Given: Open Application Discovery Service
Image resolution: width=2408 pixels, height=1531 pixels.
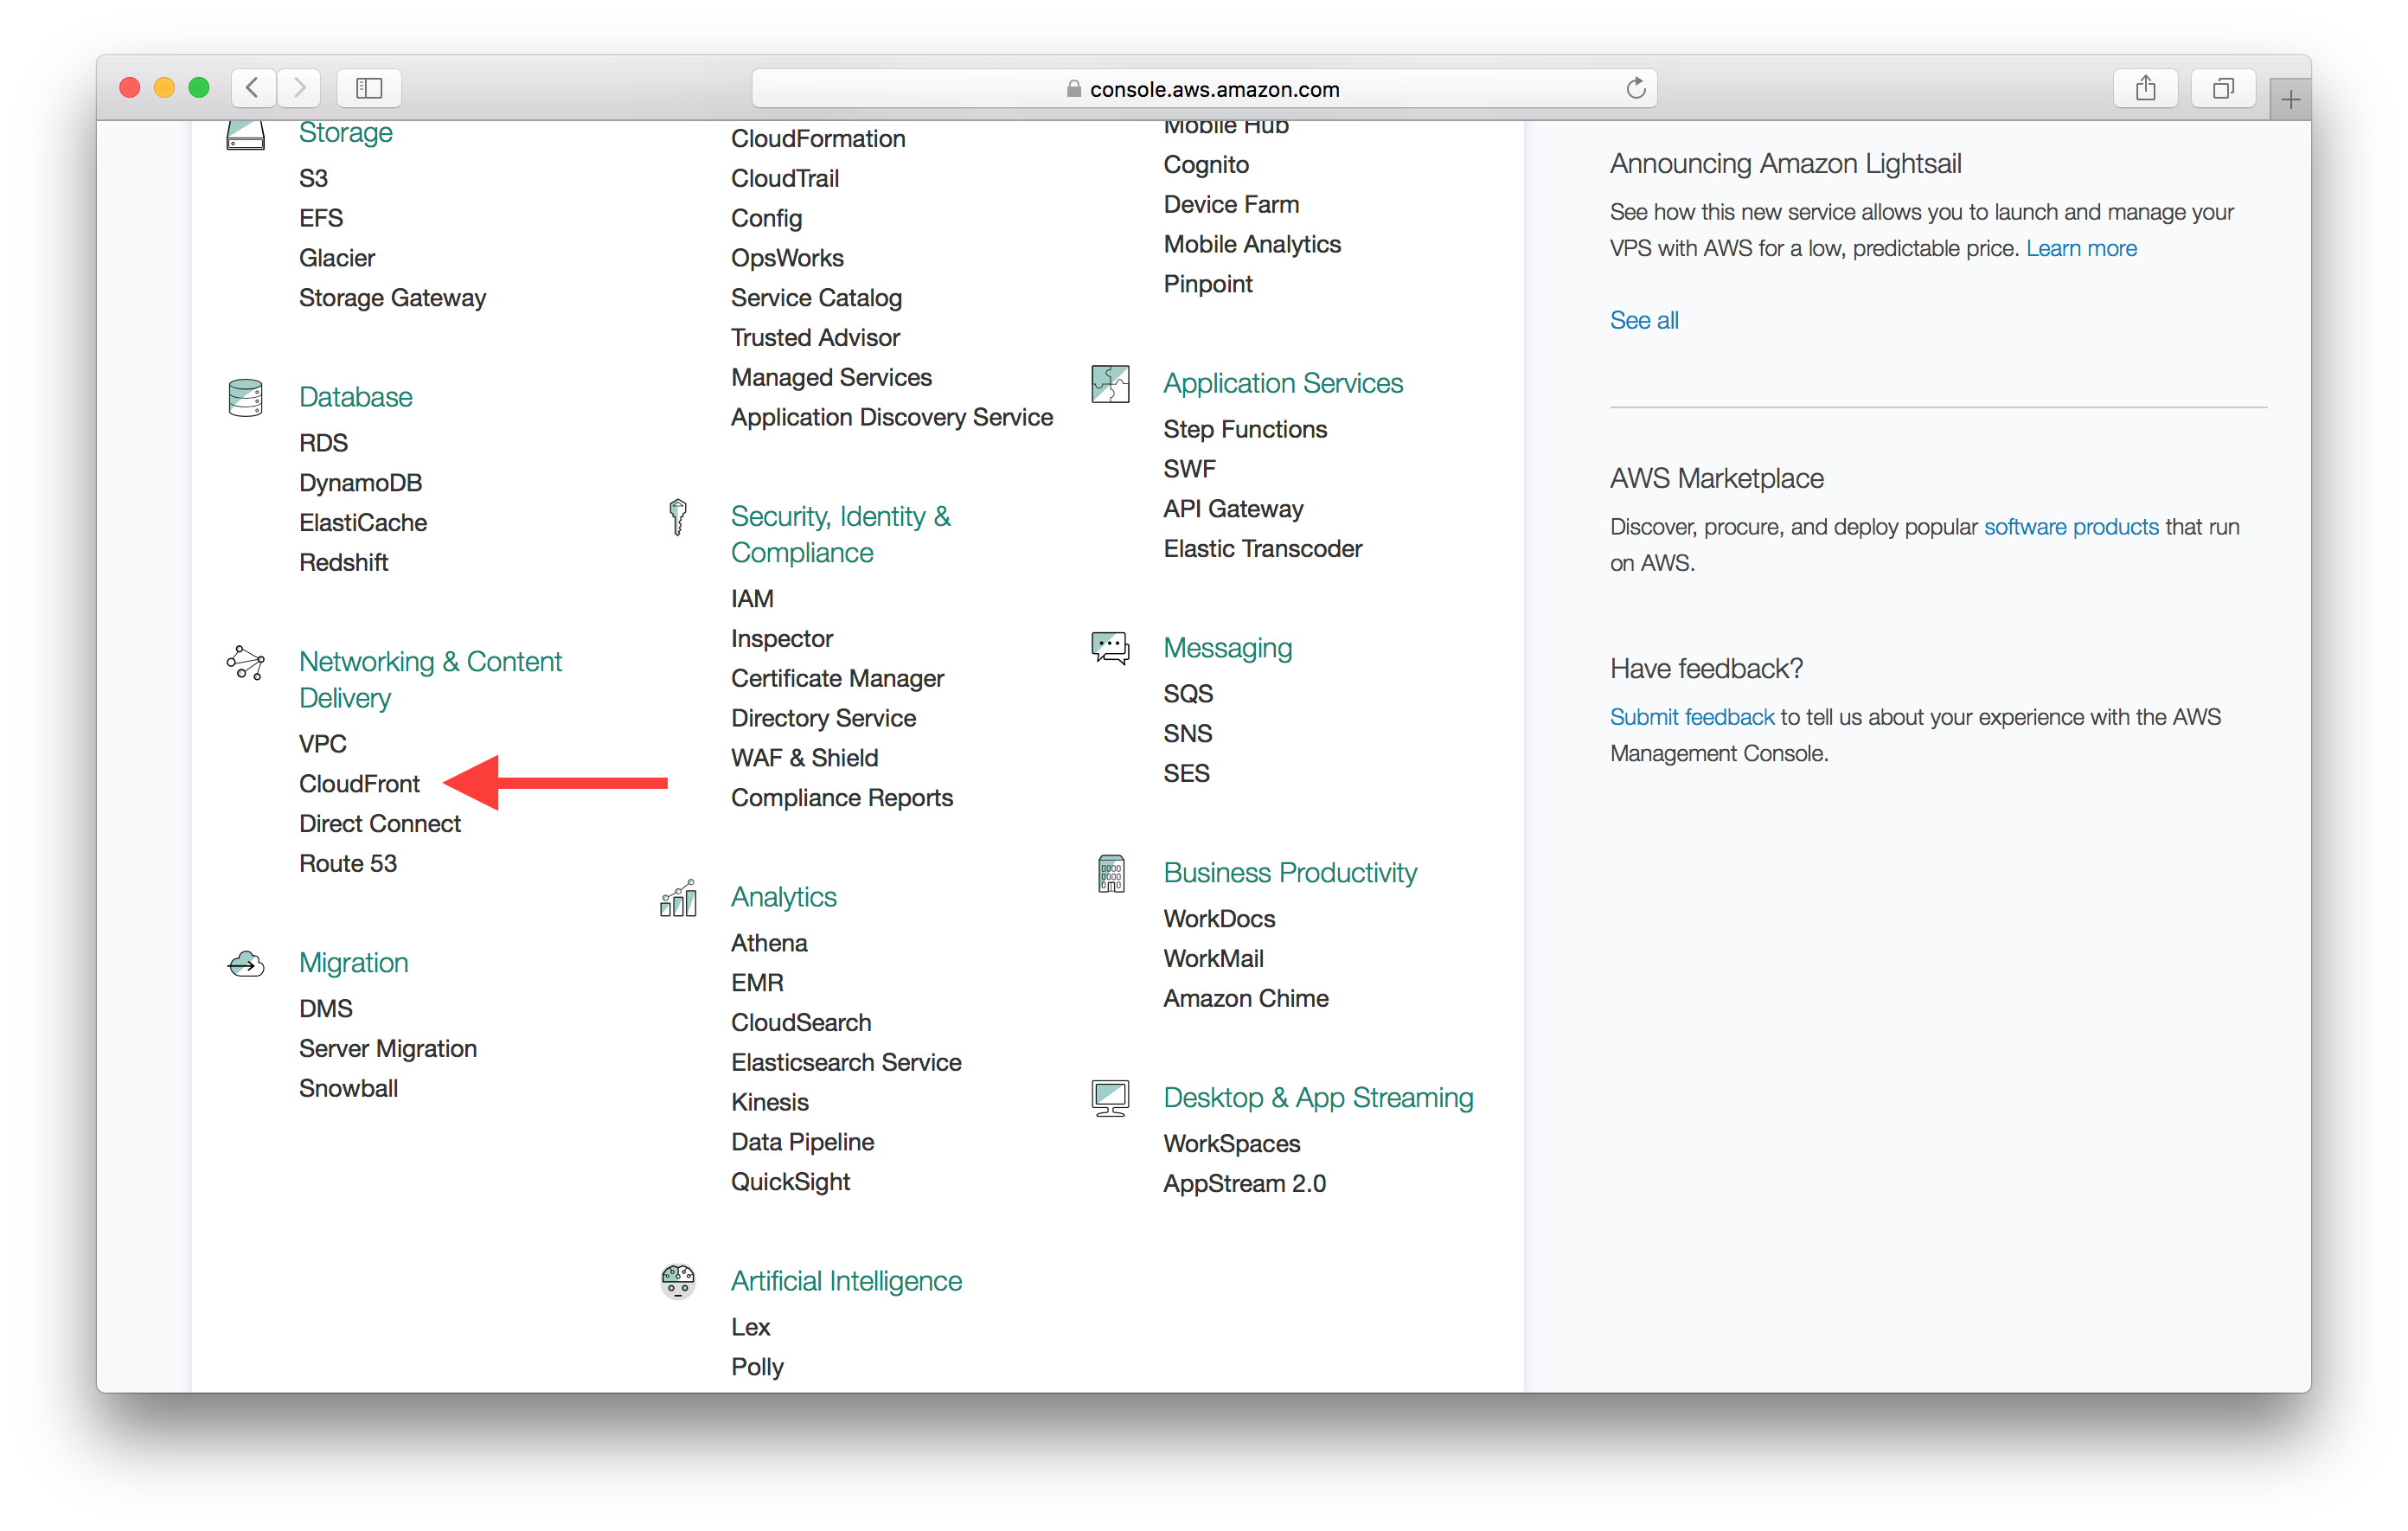Looking at the screenshot, I should 892,418.
